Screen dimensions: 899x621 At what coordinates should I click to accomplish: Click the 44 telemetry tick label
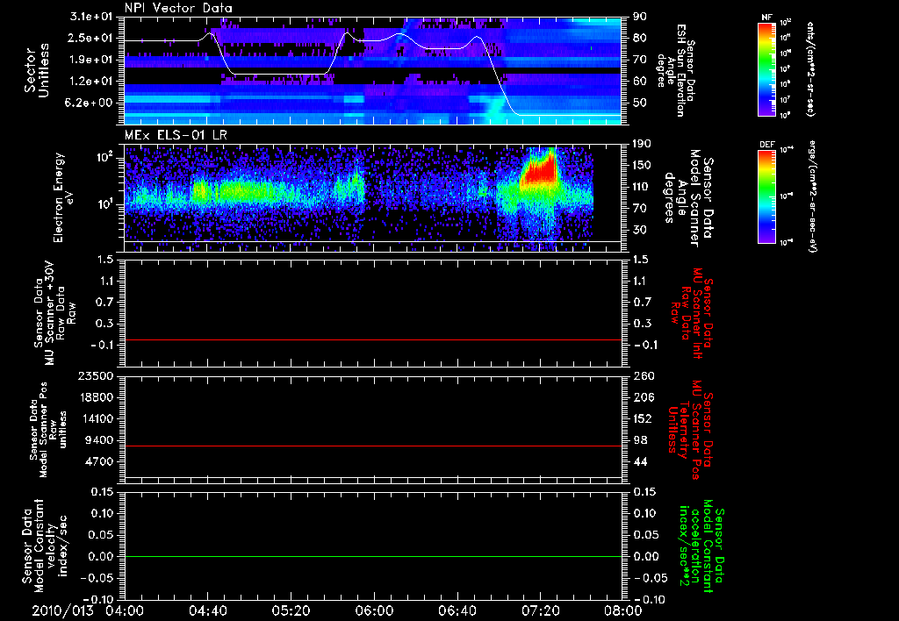639,461
